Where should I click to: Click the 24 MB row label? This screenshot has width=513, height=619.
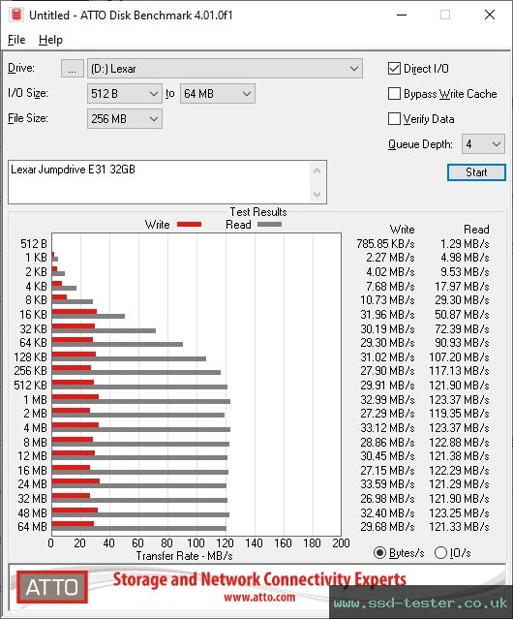coord(32,484)
